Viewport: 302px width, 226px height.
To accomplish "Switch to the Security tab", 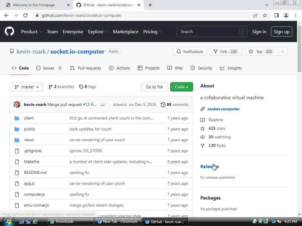I will pyautogui.click(x=201, y=68).
